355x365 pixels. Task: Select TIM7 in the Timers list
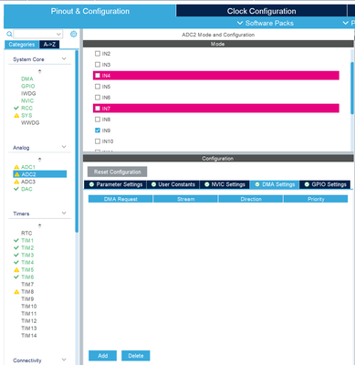click(27, 285)
